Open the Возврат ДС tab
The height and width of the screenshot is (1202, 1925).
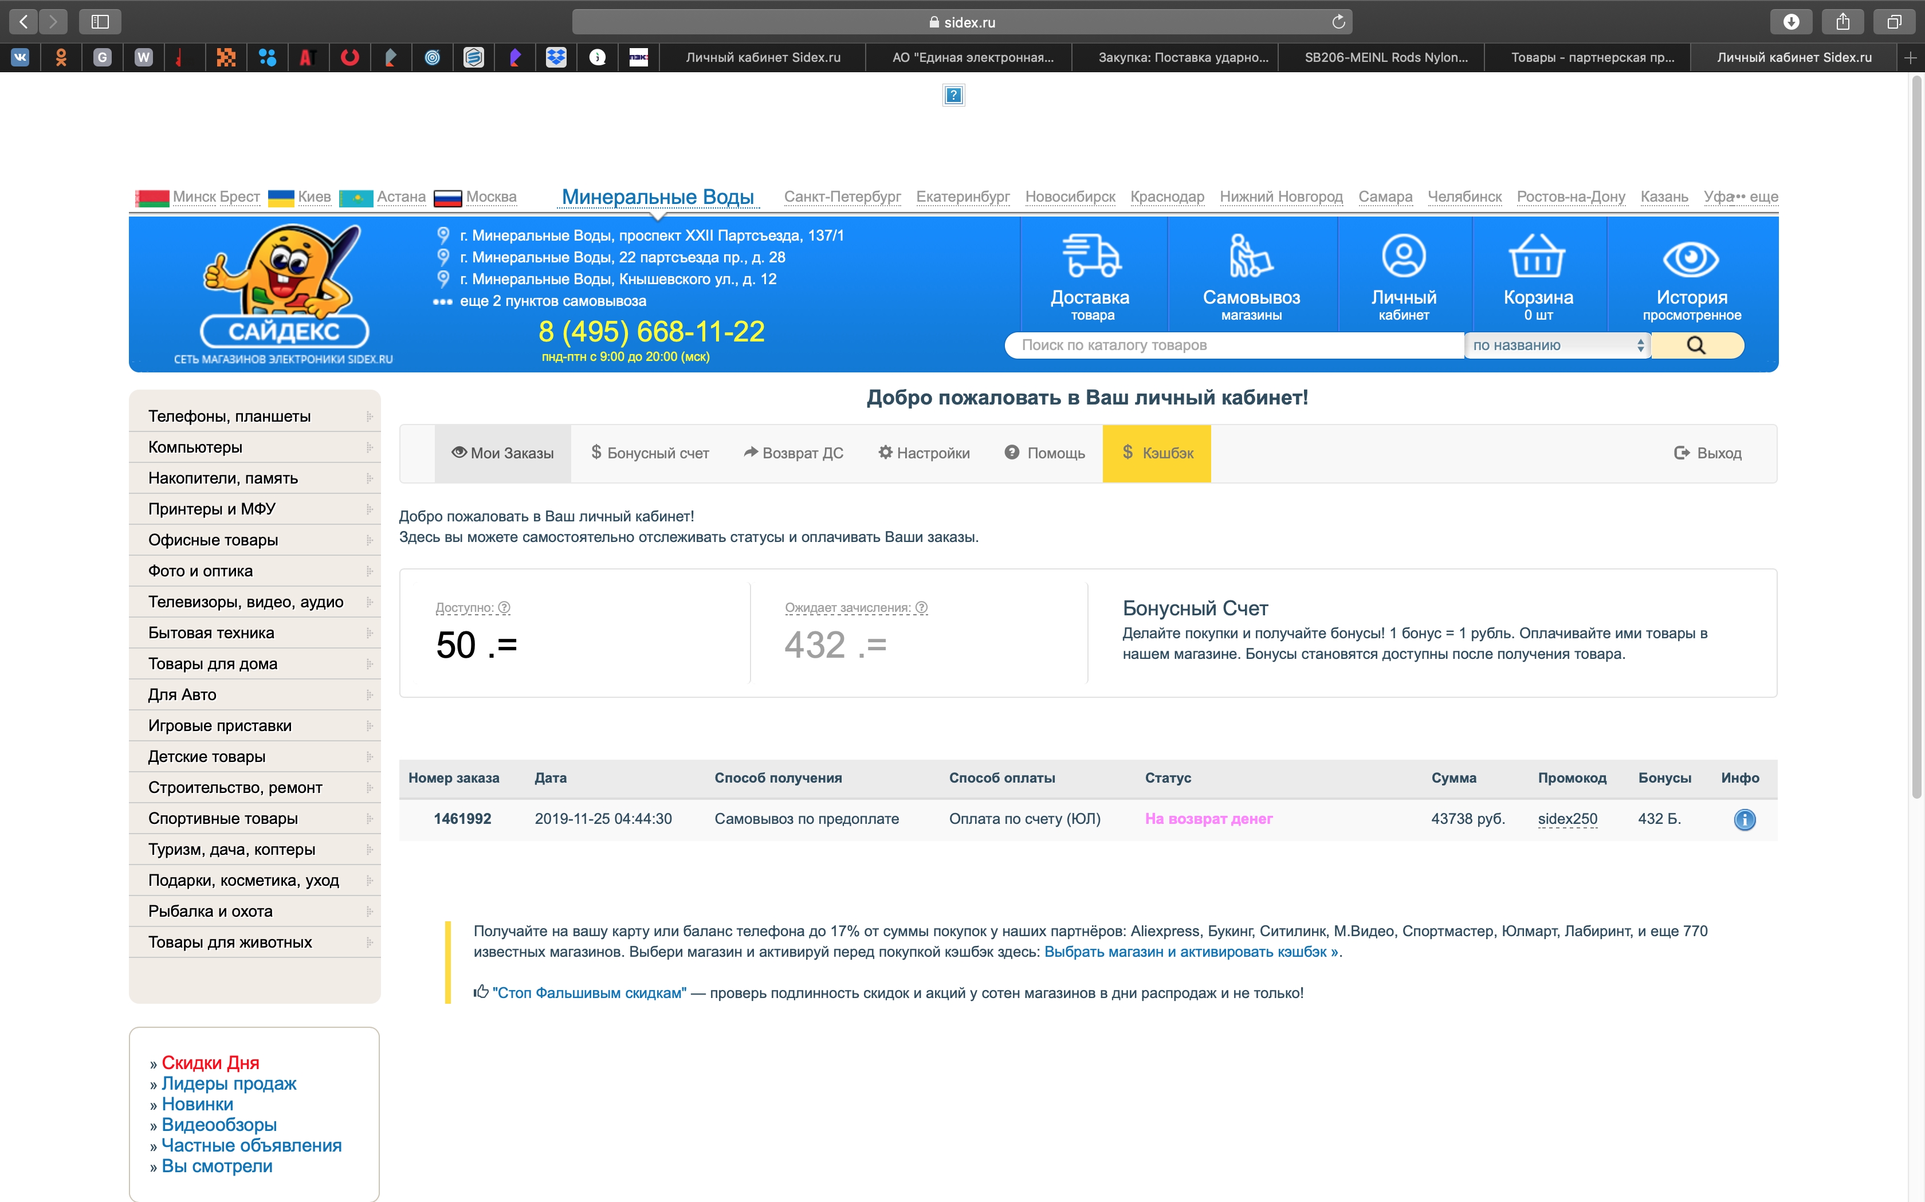coord(793,453)
